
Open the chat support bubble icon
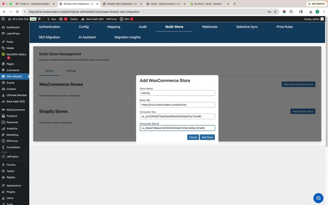[318, 198]
